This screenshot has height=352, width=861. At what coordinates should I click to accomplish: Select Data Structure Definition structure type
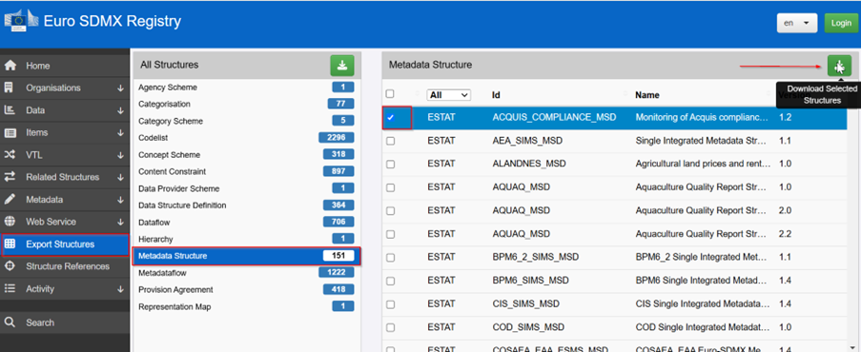[x=246, y=205]
